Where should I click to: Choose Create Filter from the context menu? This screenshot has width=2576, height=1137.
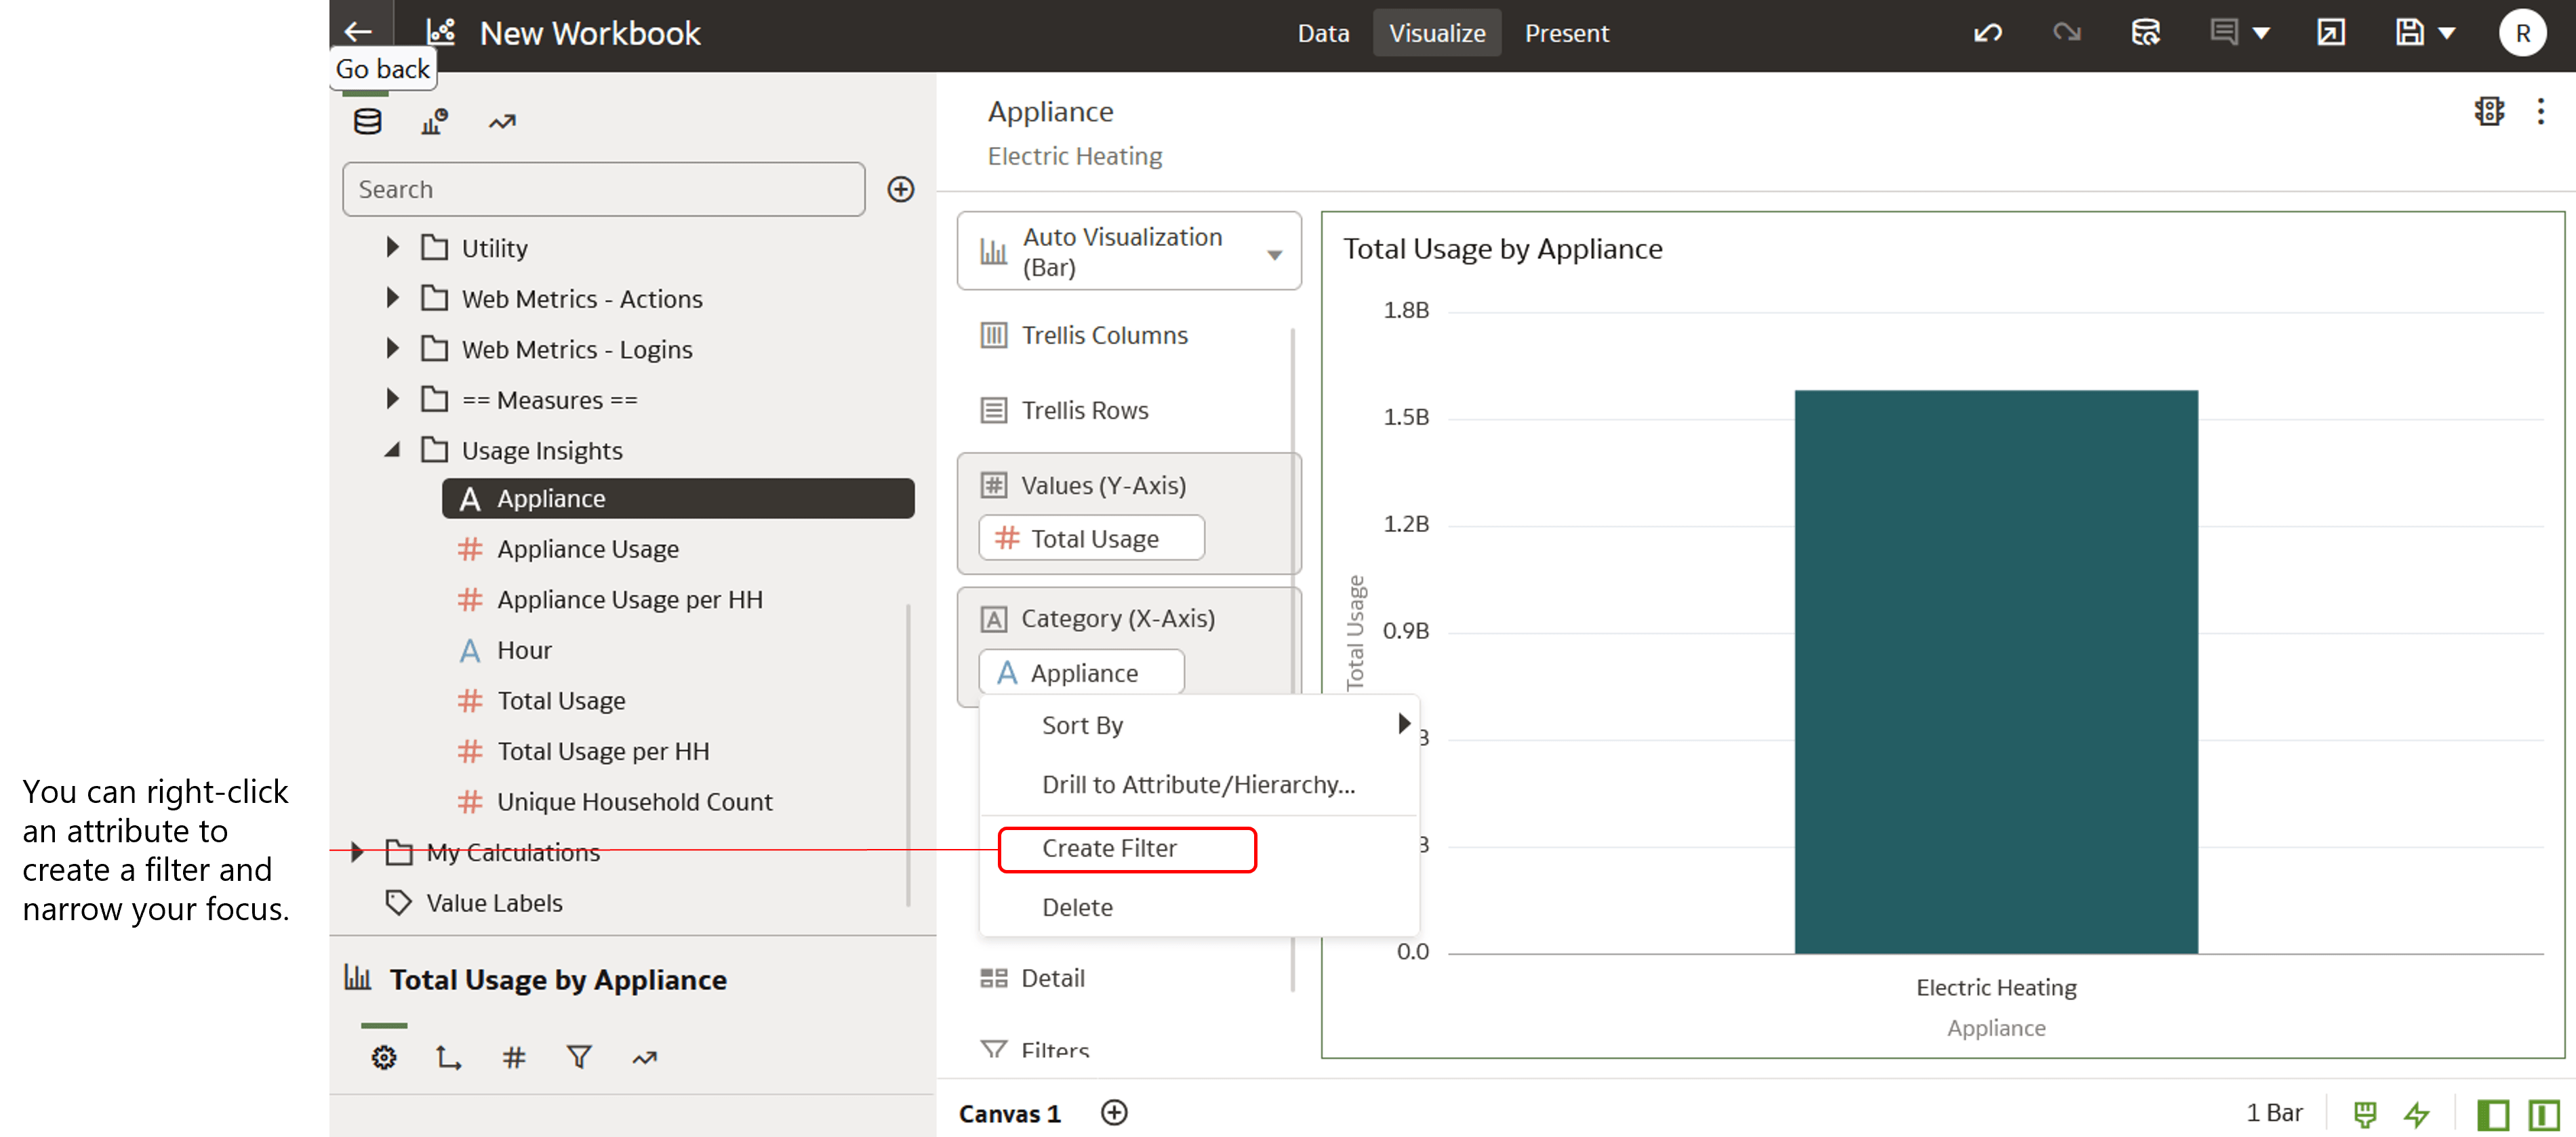click(1109, 848)
